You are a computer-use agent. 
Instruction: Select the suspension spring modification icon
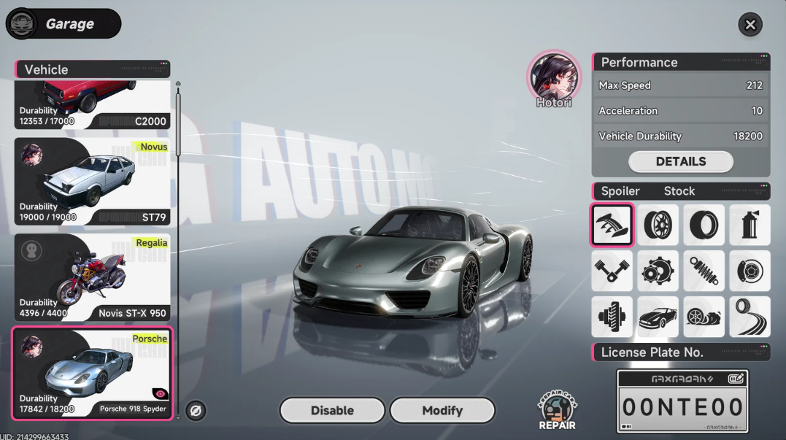coord(704,271)
